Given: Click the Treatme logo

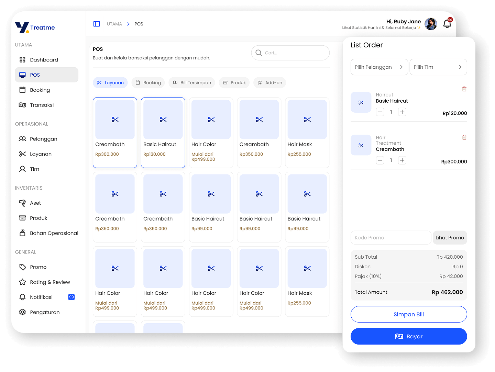Looking at the screenshot, I should click(x=35, y=27).
